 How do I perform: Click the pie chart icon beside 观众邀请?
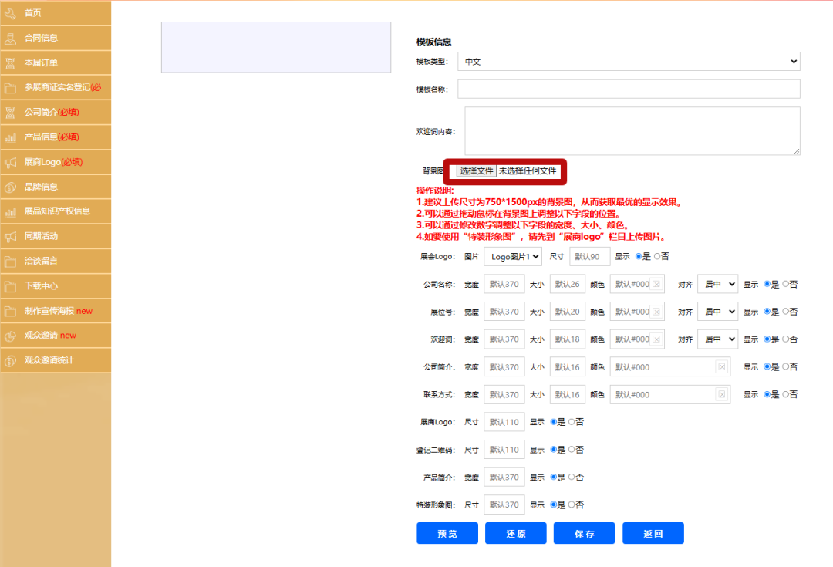point(10,336)
